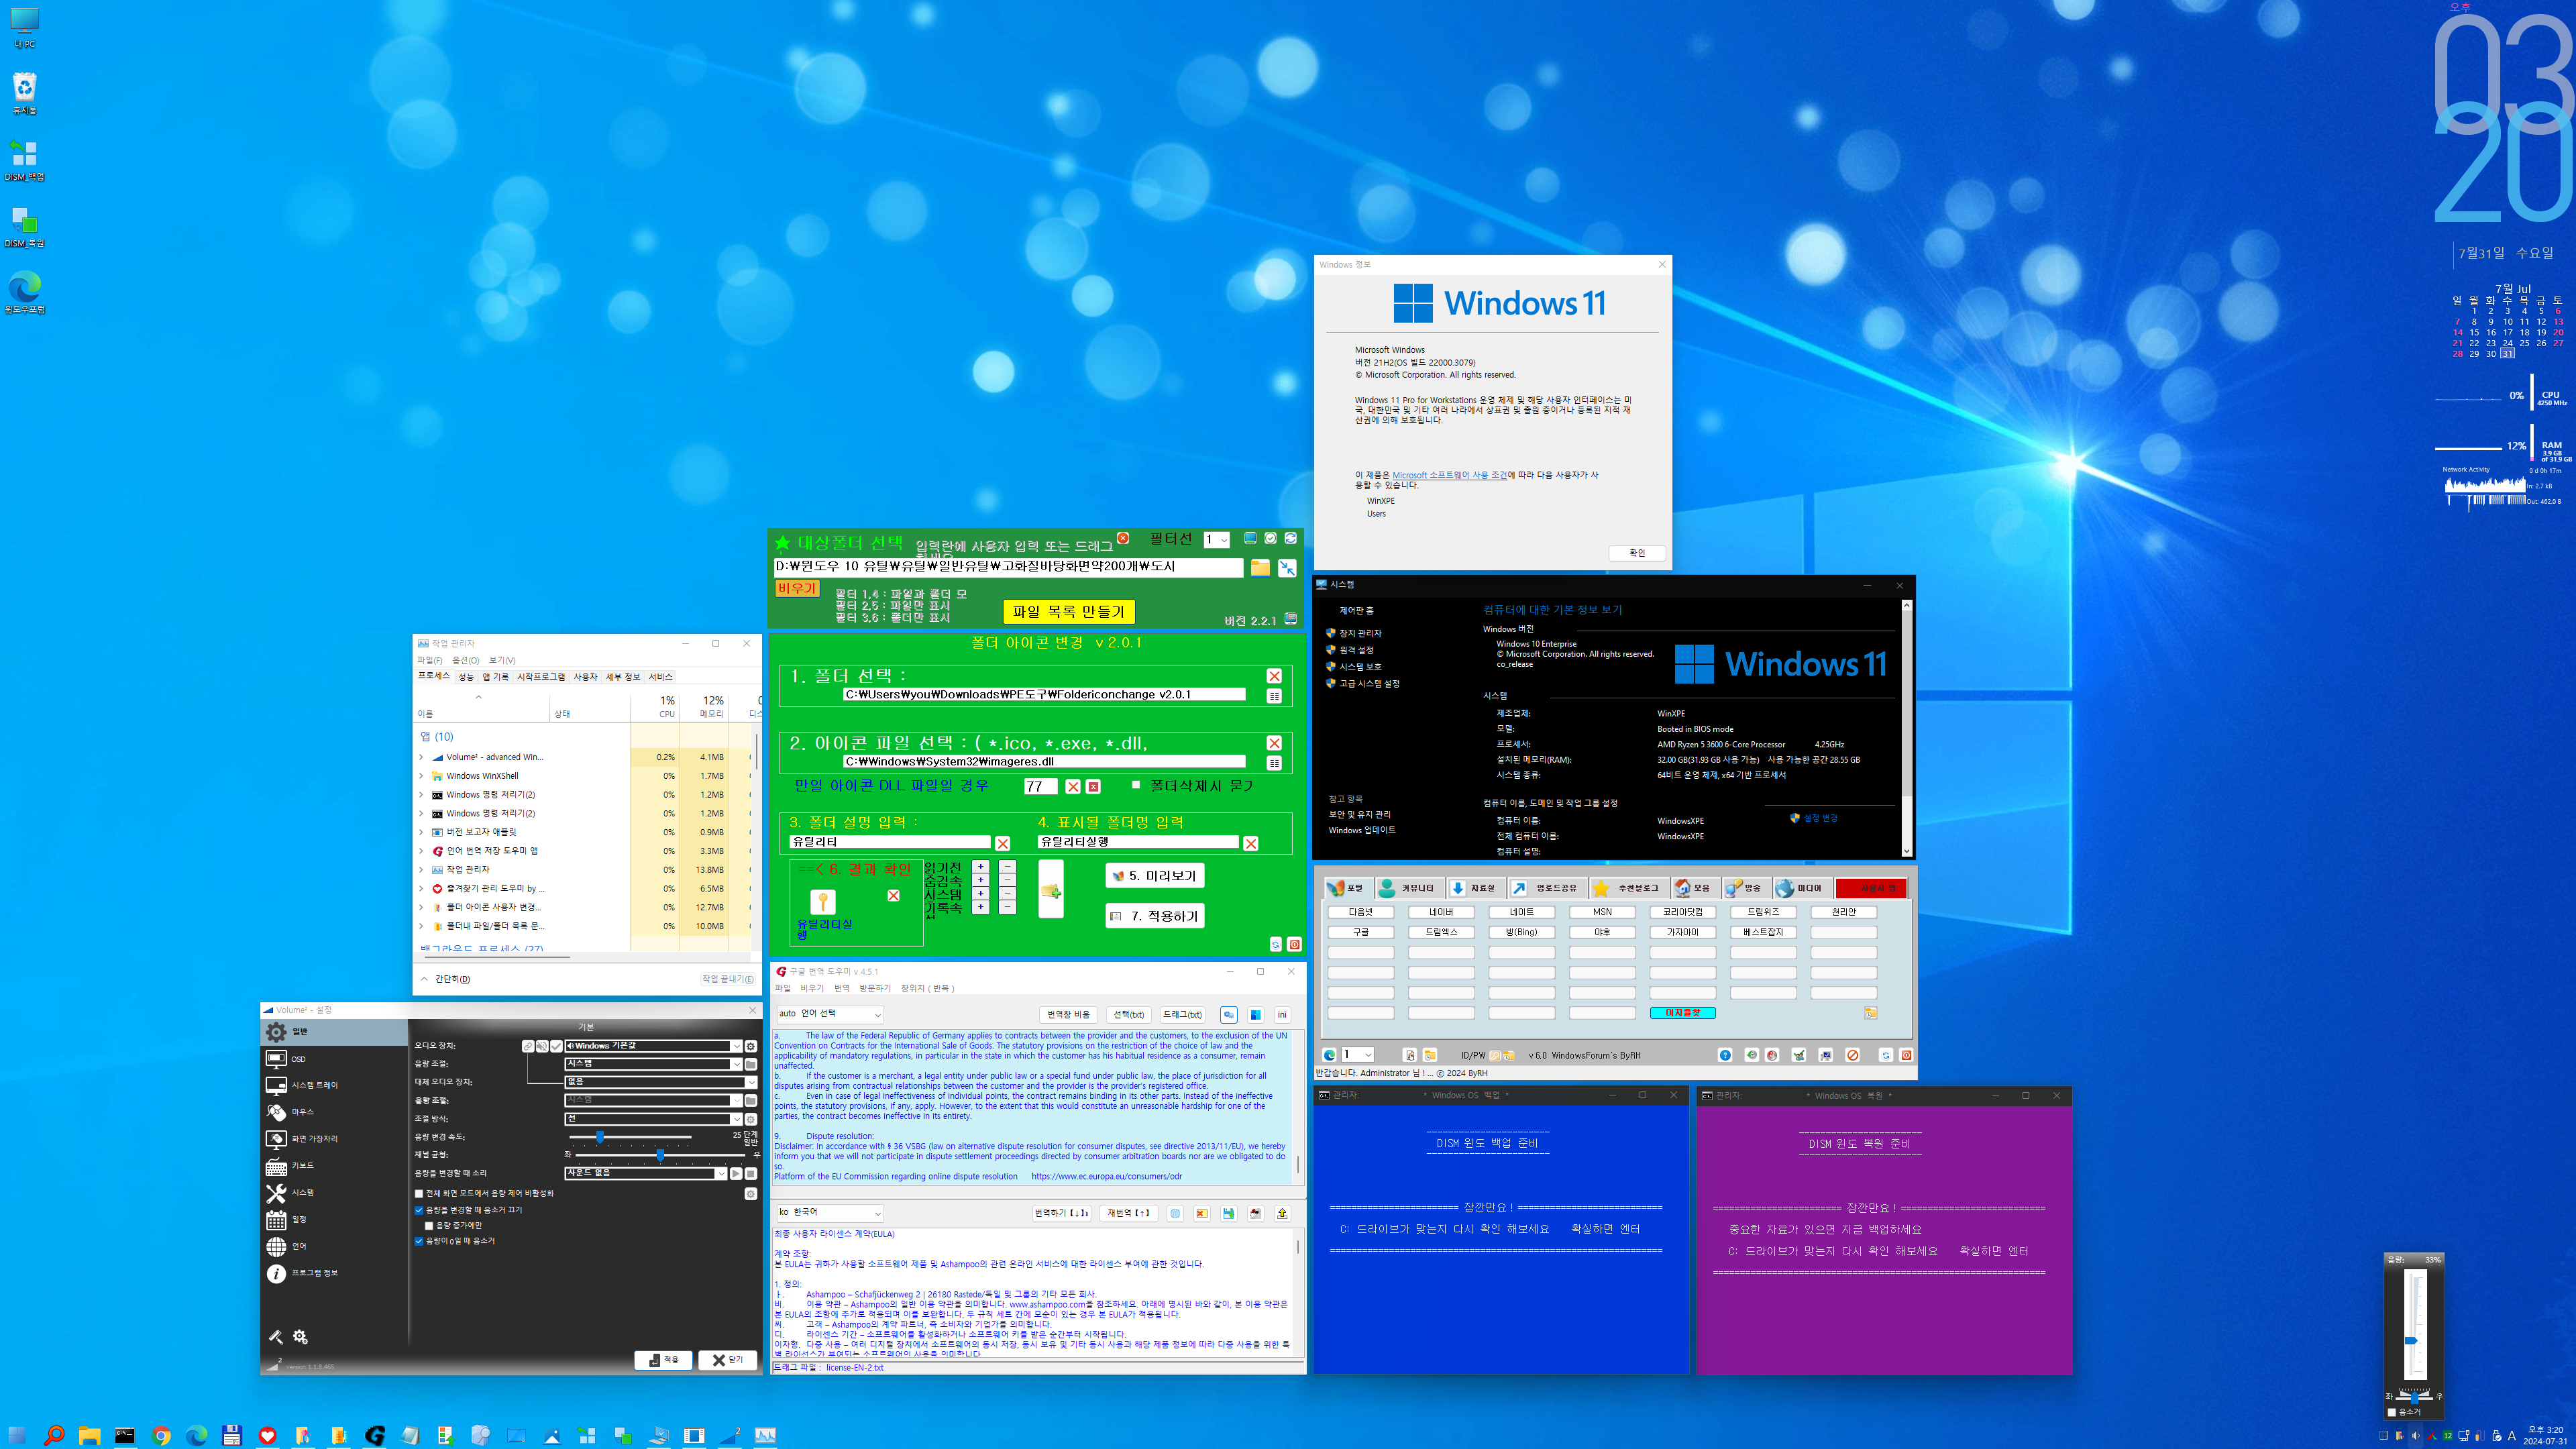Open the 필터선 number dropdown
Image resolution: width=2576 pixels, height=1449 pixels.
point(1216,540)
